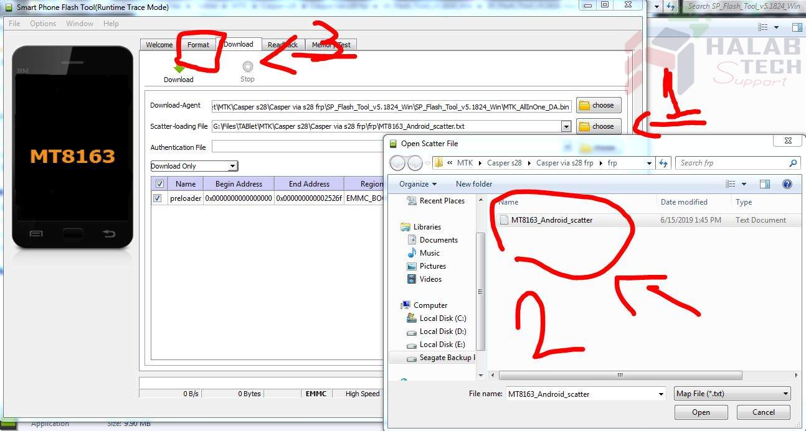Expand the dialog address bar history dropdown
Viewport: 806px width, 431px height.
[x=650, y=163]
